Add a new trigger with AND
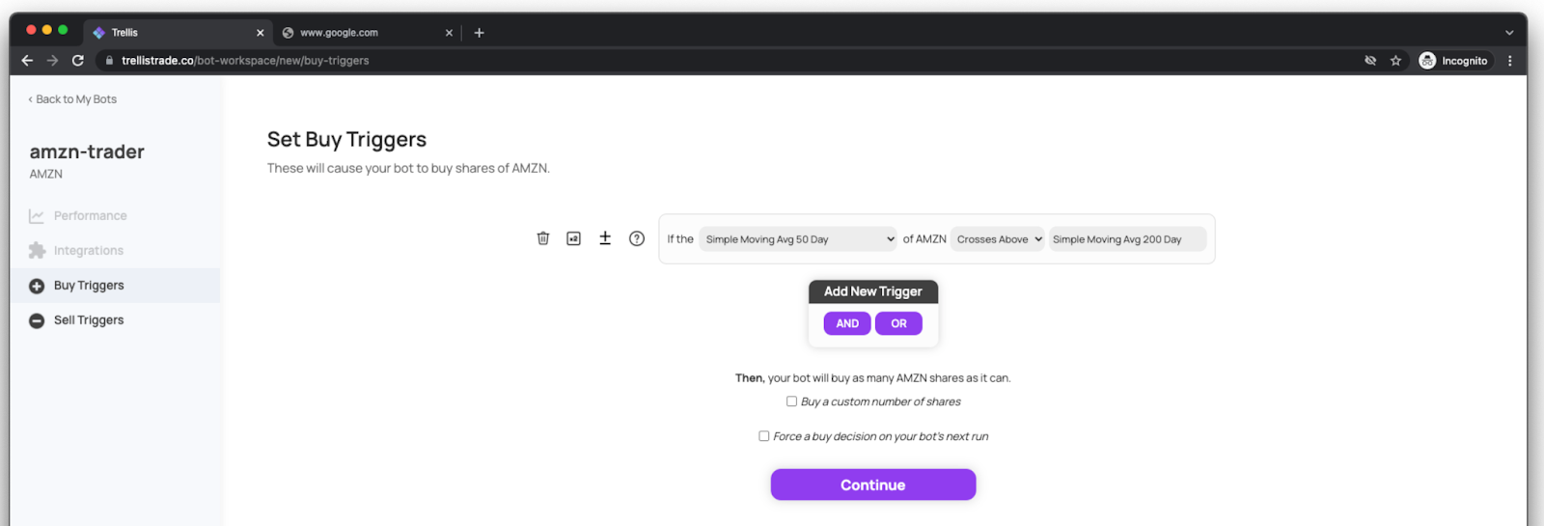Viewport: 1544px width, 526px height. [847, 323]
